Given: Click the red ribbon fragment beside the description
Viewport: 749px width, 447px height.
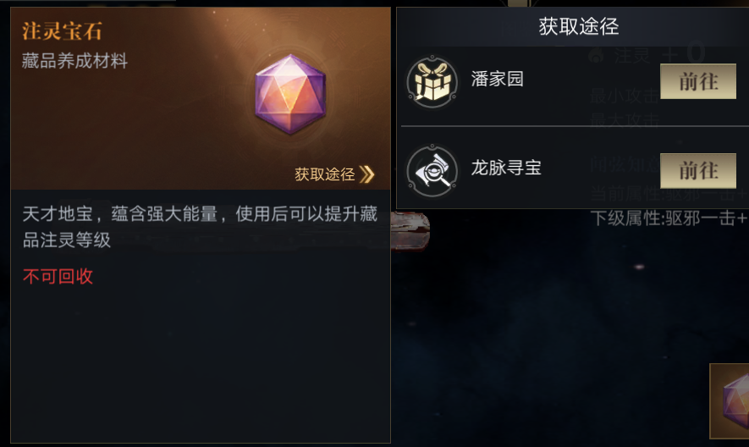Looking at the screenshot, I should [410, 231].
